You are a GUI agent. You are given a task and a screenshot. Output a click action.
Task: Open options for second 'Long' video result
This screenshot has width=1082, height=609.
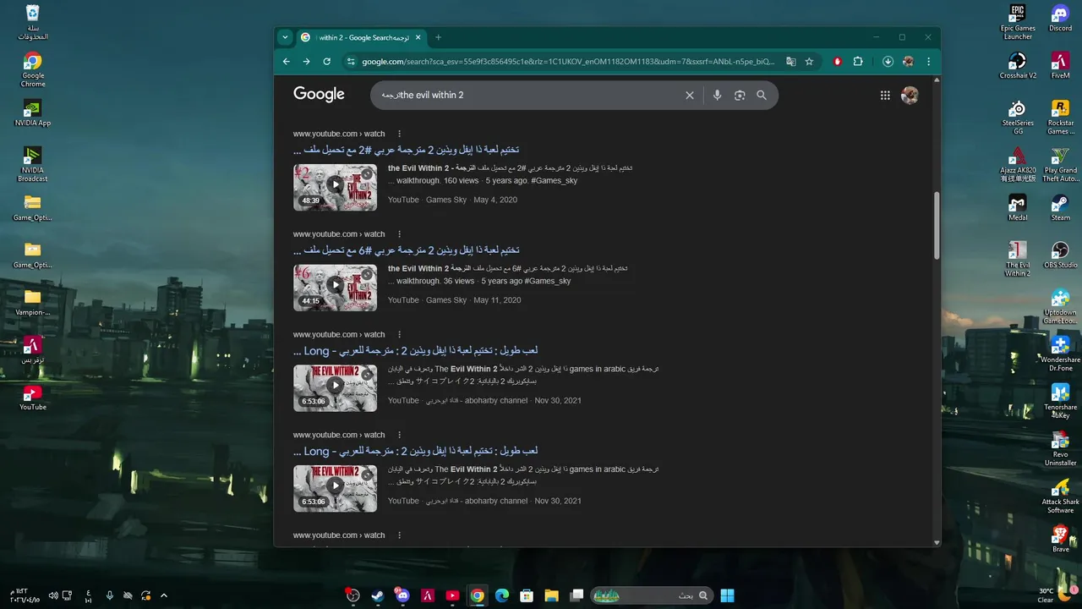pos(400,435)
